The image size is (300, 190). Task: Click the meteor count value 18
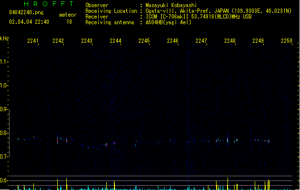pyautogui.click(x=69, y=22)
